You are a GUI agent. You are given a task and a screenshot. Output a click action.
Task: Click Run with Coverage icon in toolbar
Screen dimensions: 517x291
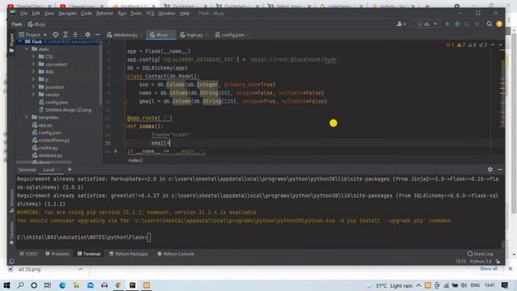(x=467, y=24)
